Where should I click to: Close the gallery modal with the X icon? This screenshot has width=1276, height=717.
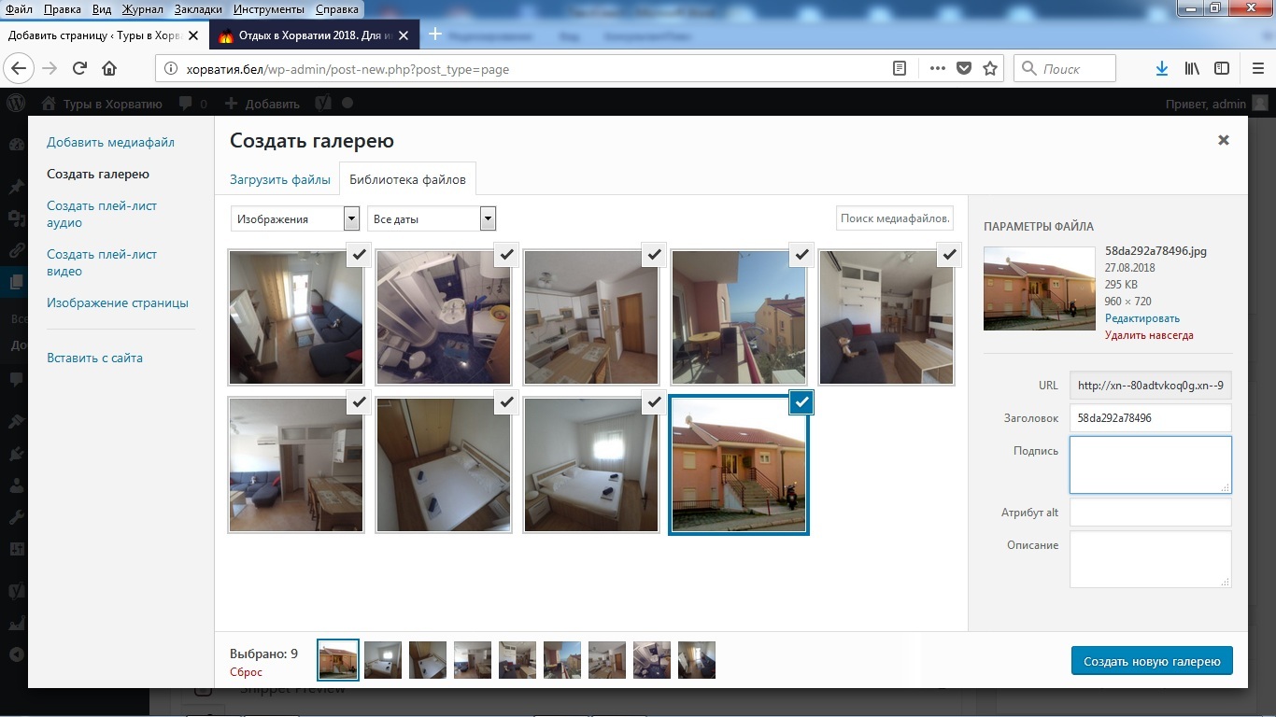click(1223, 140)
